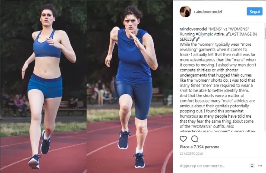Click the Segui follow button

(x=254, y=12)
